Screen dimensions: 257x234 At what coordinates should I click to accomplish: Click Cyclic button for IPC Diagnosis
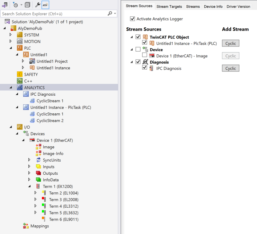click(230, 68)
